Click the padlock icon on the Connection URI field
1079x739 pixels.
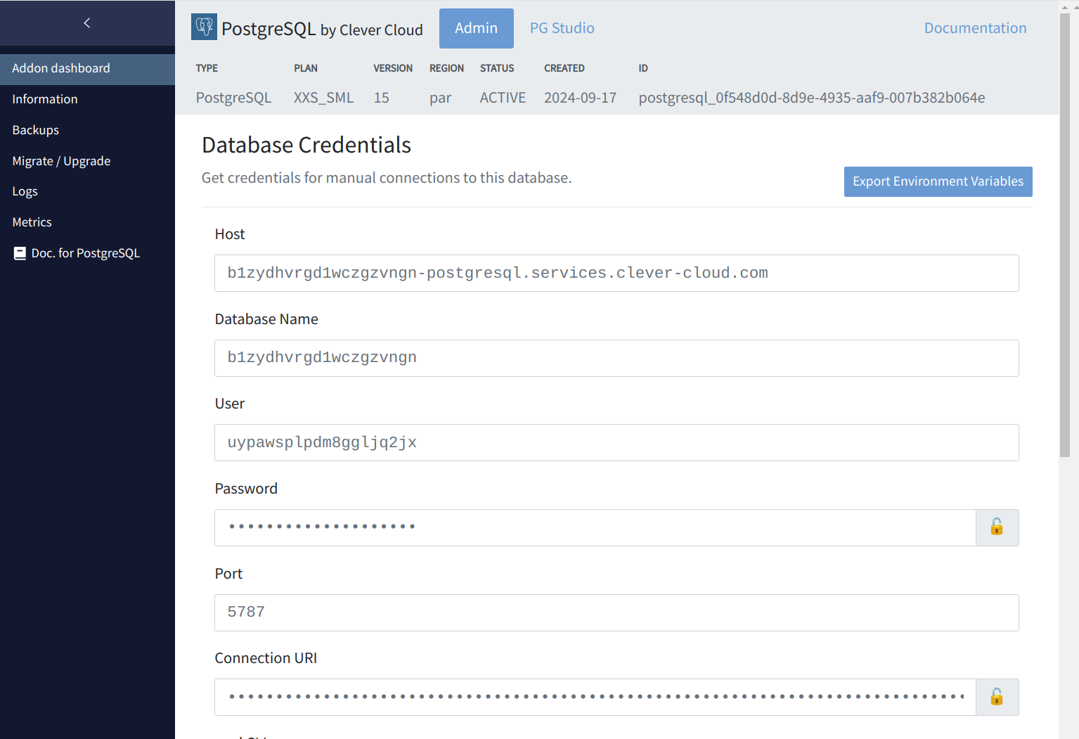997,697
